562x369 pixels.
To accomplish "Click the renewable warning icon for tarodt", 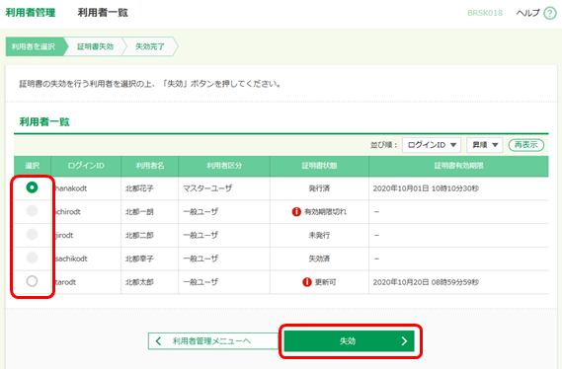I will click(307, 282).
